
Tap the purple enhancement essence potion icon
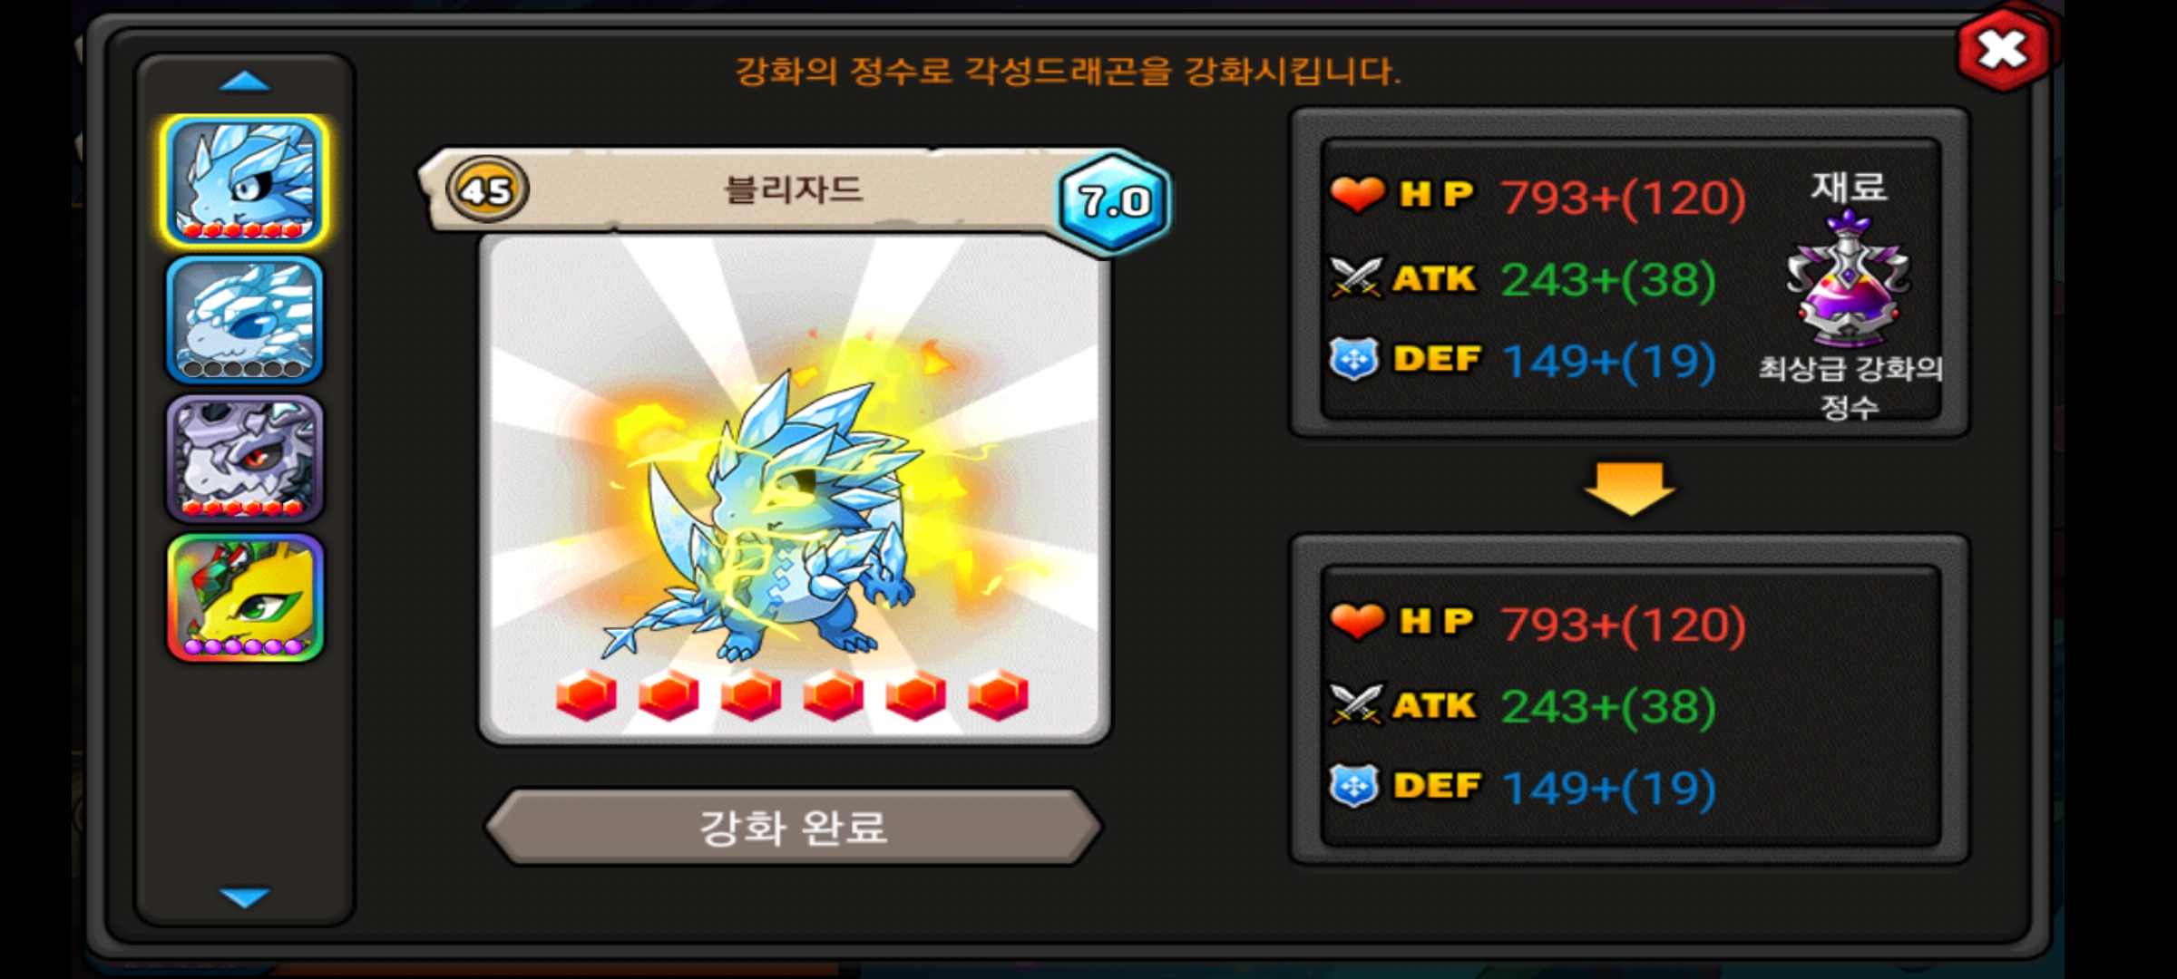click(x=1849, y=279)
